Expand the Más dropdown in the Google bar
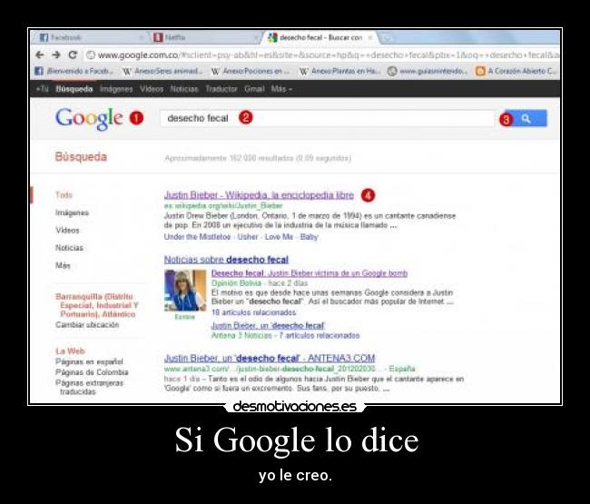This screenshot has height=504, width=590. [x=281, y=89]
